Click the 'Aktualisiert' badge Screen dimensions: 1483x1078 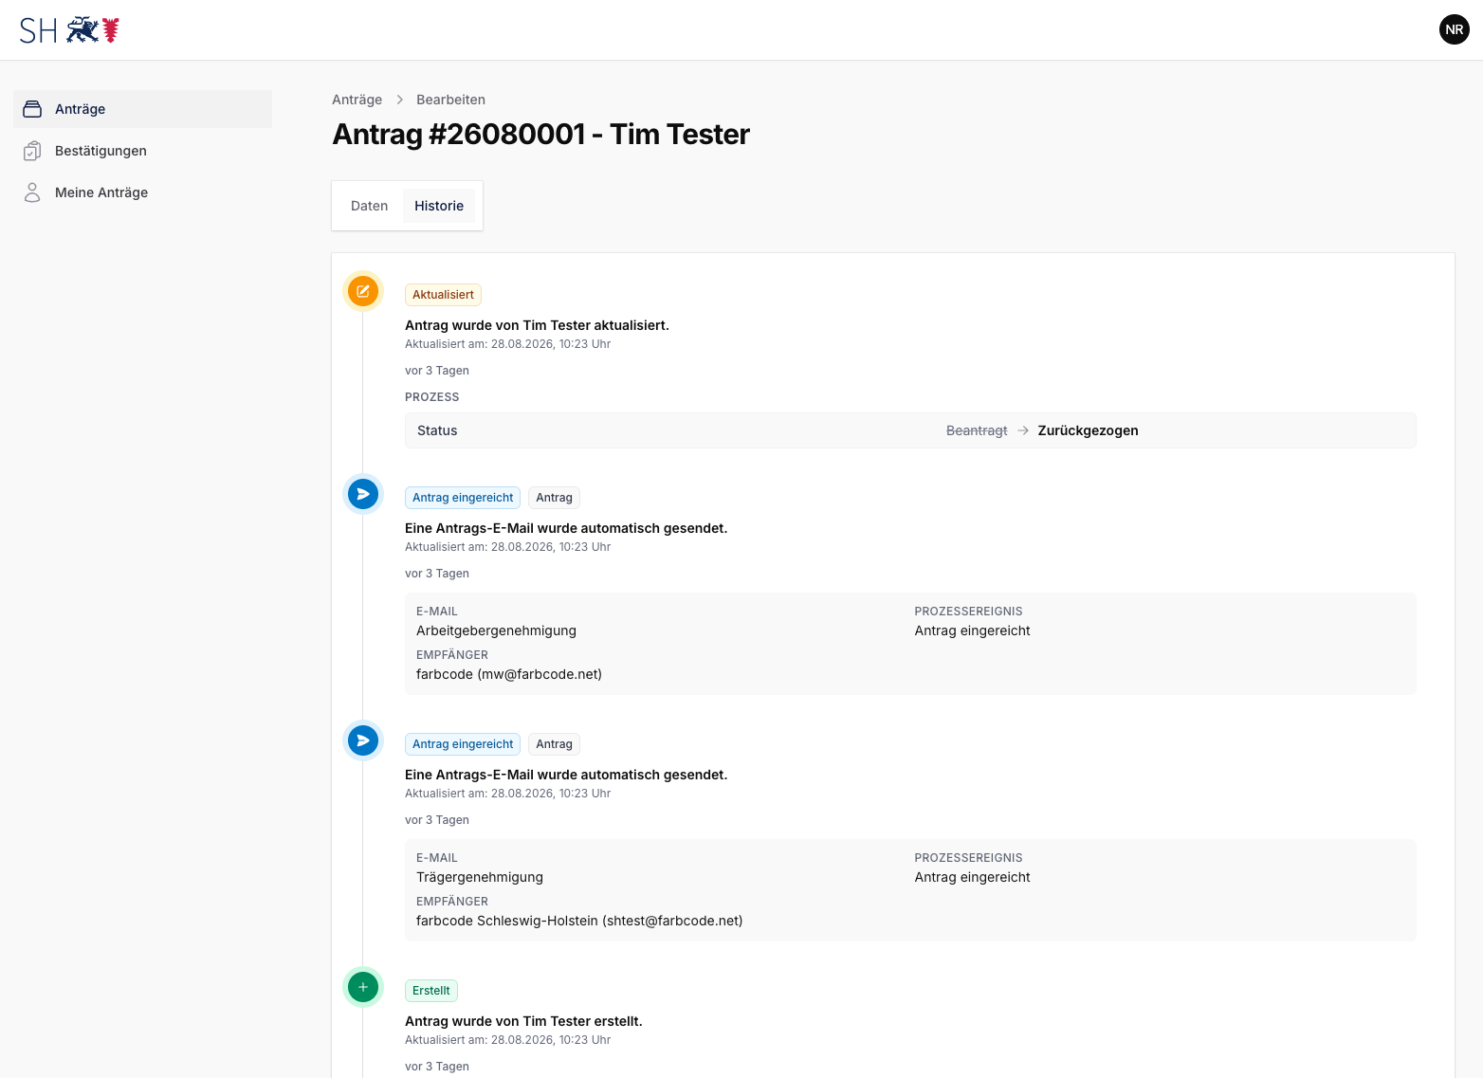443,295
